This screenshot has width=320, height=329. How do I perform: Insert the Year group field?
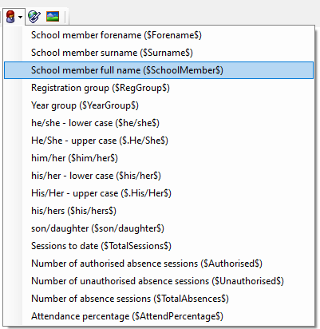[159, 105]
